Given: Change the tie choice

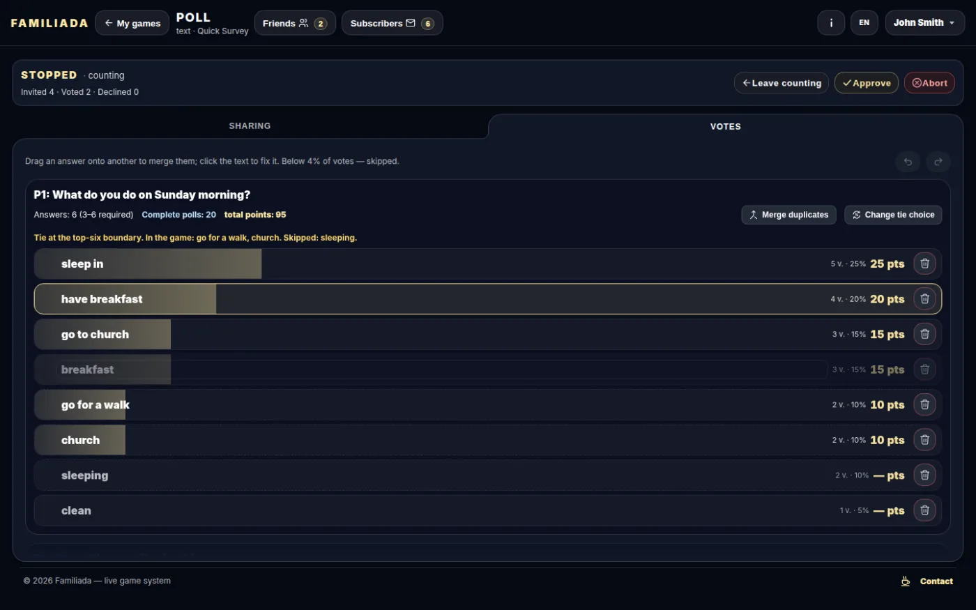Looking at the screenshot, I should 893,215.
